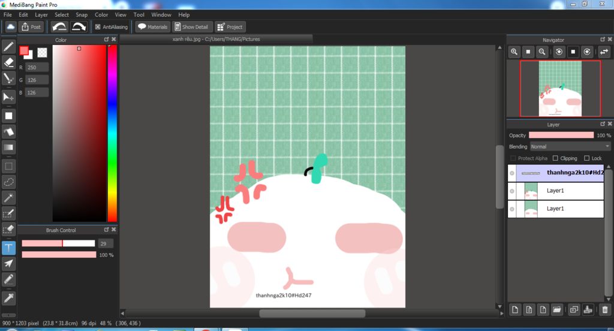Click the Project button
This screenshot has height=331, width=614.
tap(230, 26)
